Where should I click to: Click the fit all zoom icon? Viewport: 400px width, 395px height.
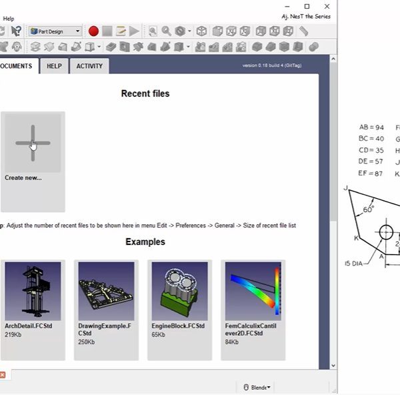coord(153,31)
